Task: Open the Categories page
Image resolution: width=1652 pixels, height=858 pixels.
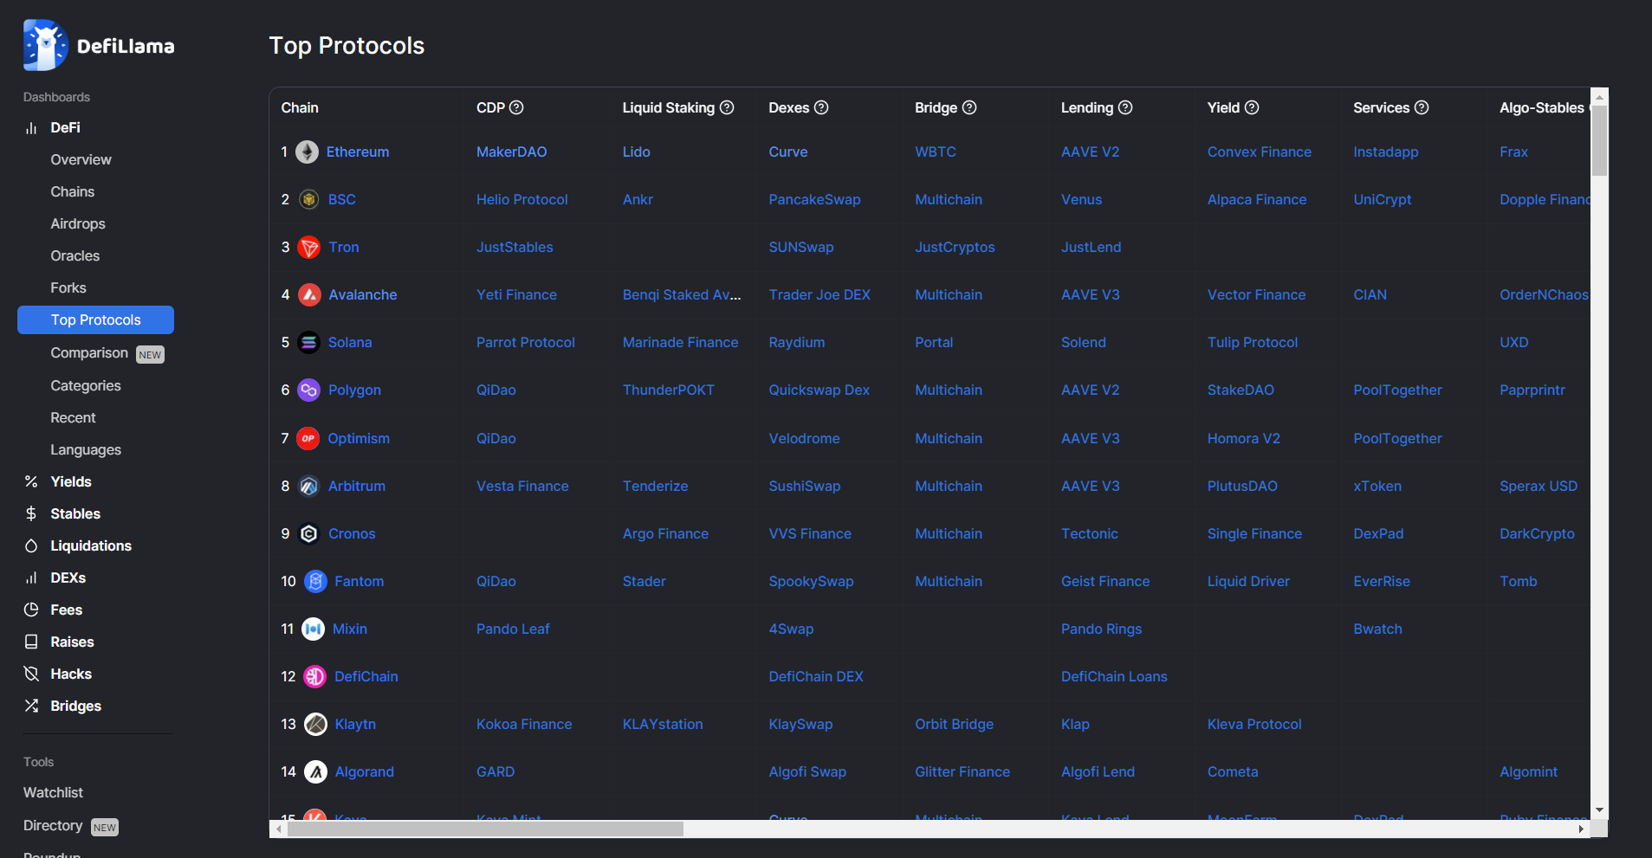Action: click(86, 385)
